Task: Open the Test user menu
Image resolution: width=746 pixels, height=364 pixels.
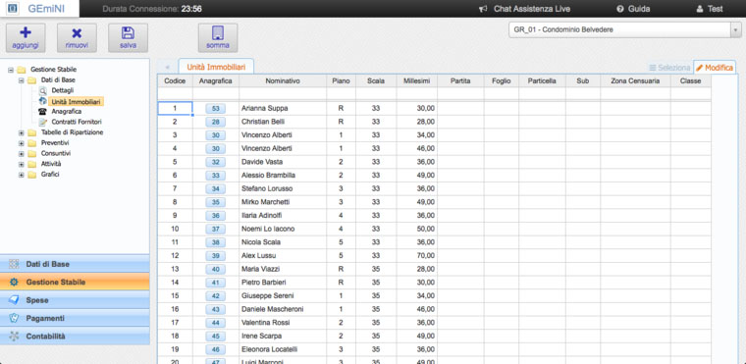Action: (710, 9)
